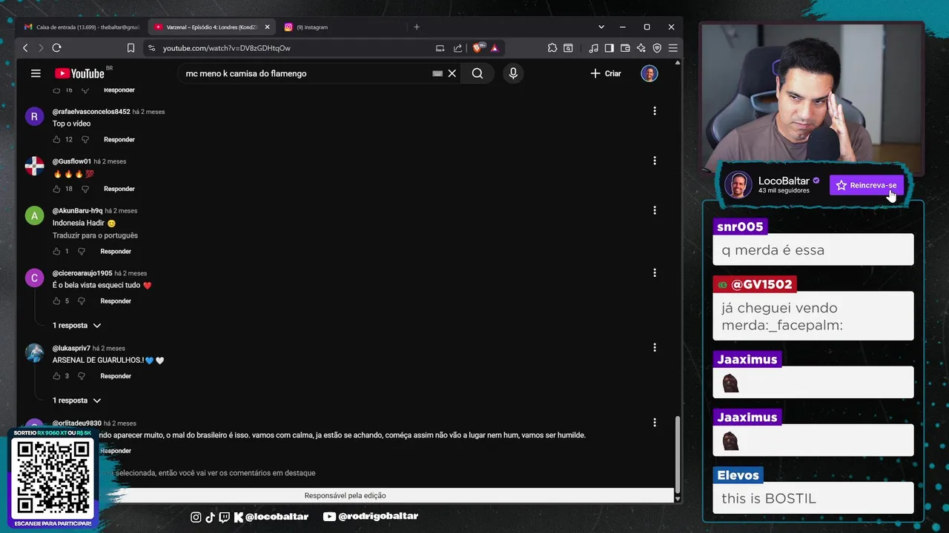Click 'Traduzir para o português' link
This screenshot has height=533, width=949.
[95, 235]
